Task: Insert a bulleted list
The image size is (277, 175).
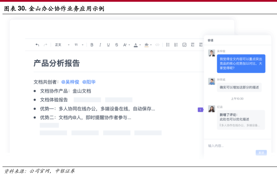Action: 168,45
